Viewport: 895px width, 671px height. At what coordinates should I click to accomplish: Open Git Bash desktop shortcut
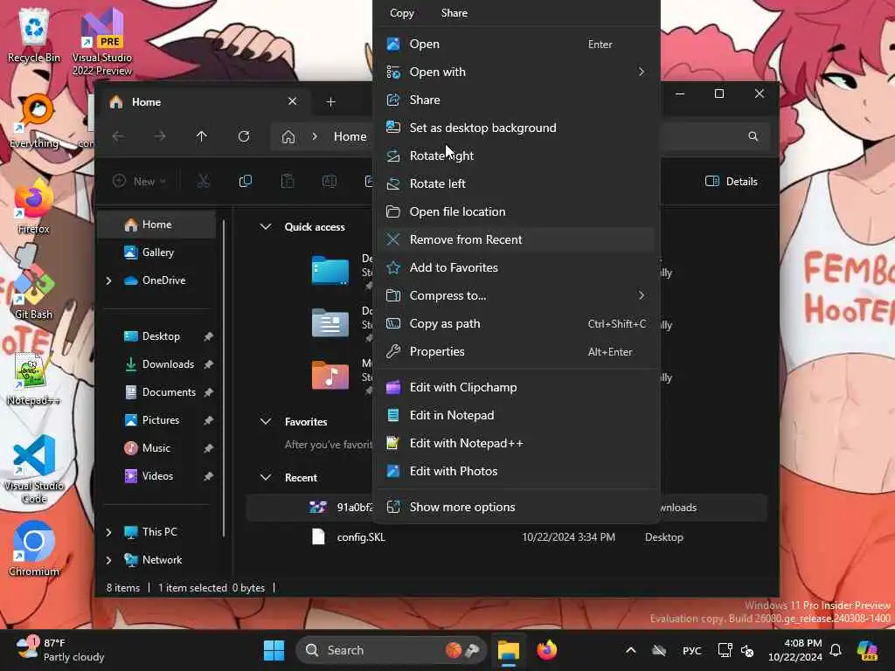point(34,288)
